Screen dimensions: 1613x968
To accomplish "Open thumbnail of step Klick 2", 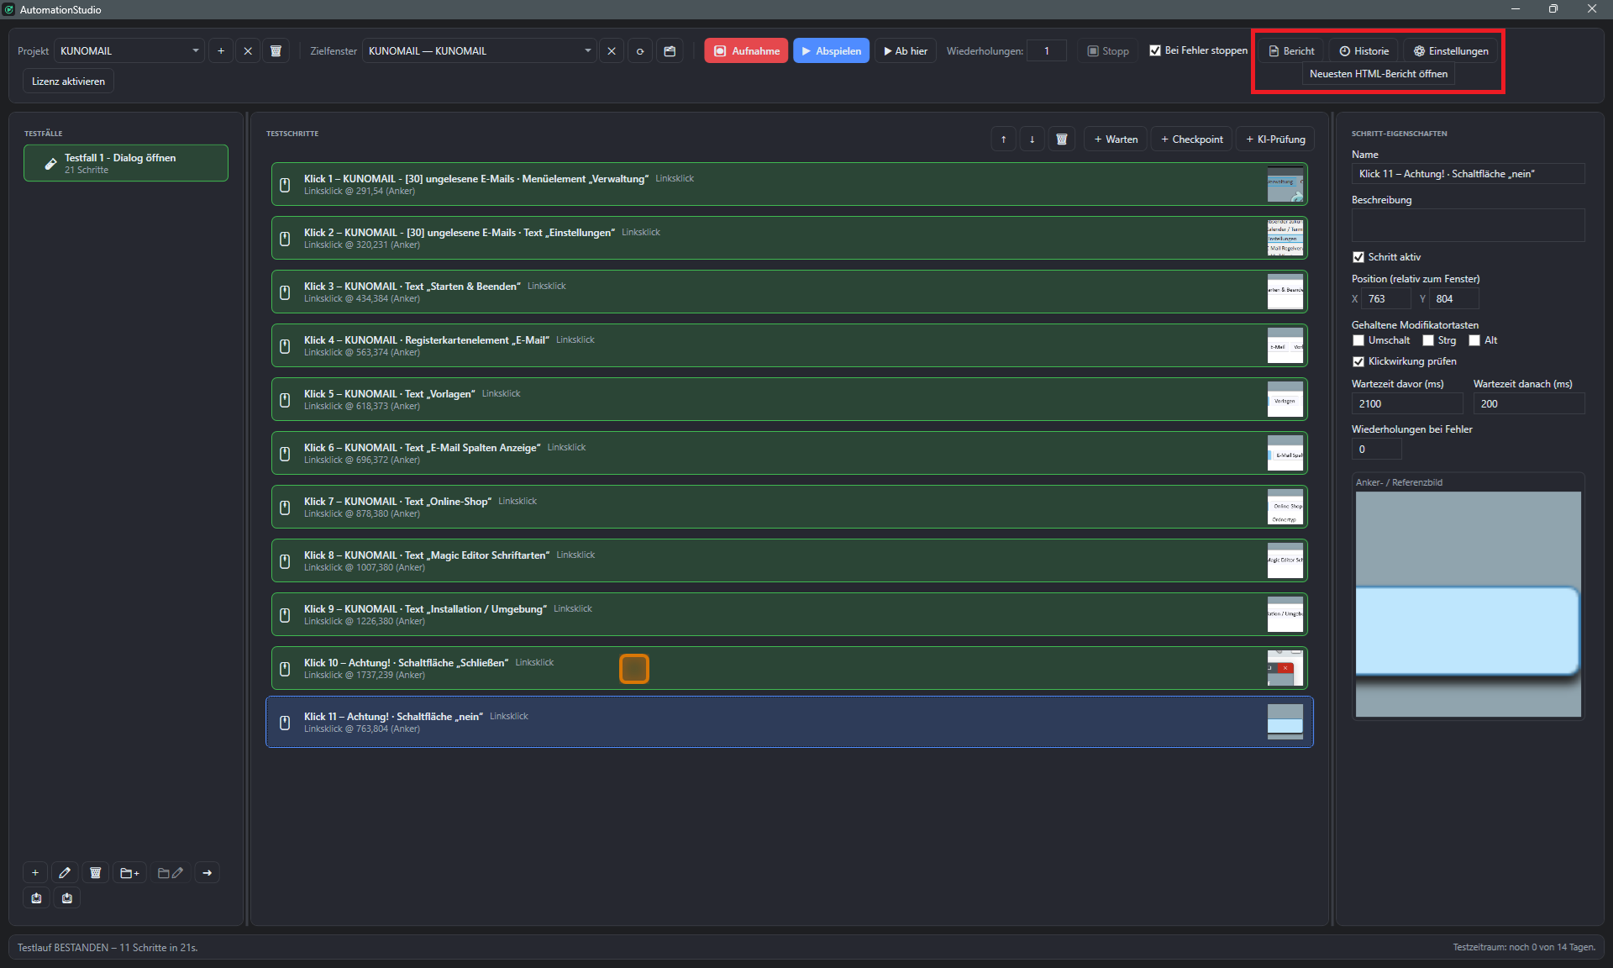I will 1285,238.
